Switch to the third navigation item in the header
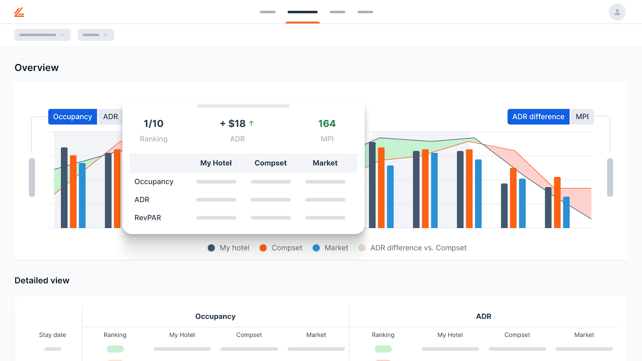 (337, 12)
